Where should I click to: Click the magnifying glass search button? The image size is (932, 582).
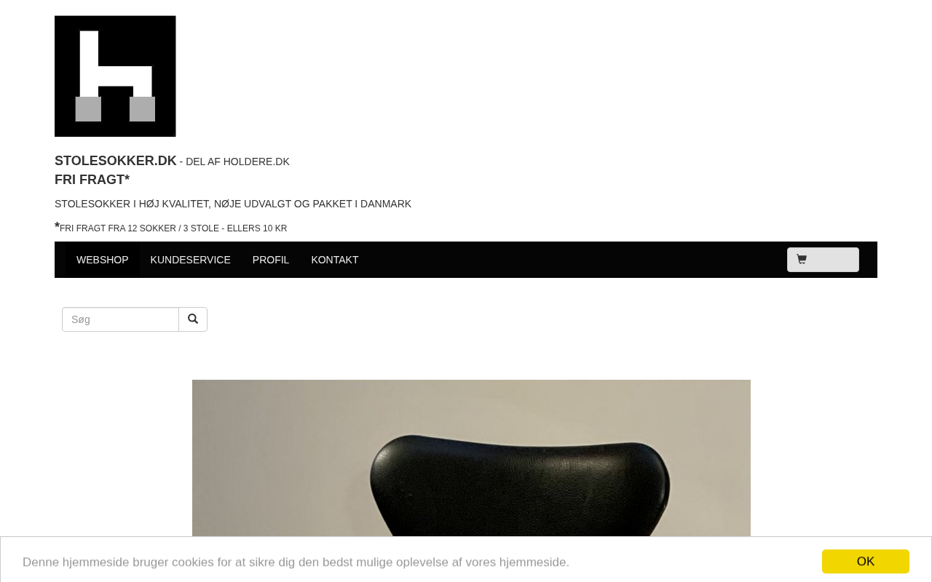click(193, 319)
